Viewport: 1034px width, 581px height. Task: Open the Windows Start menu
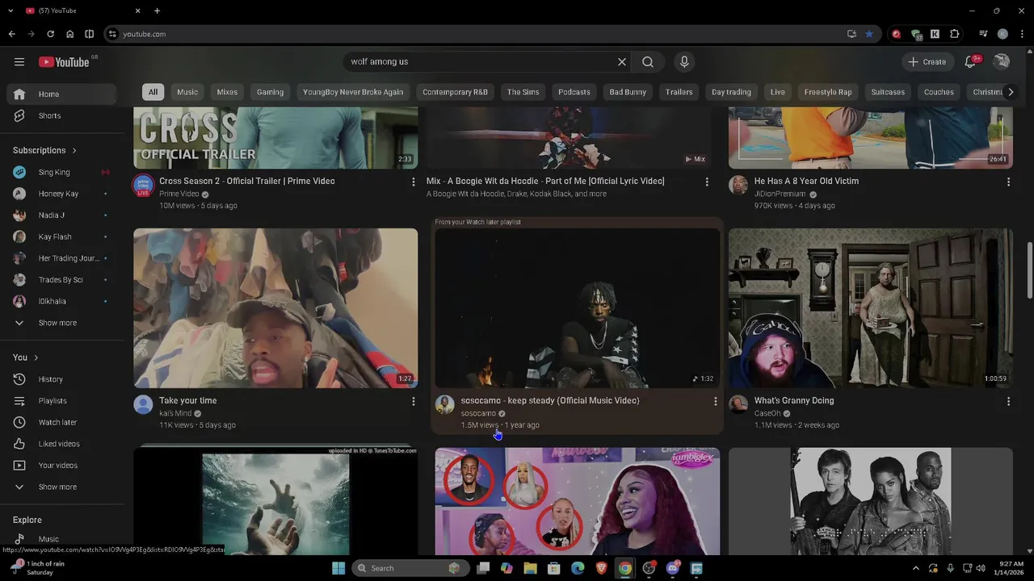point(338,568)
